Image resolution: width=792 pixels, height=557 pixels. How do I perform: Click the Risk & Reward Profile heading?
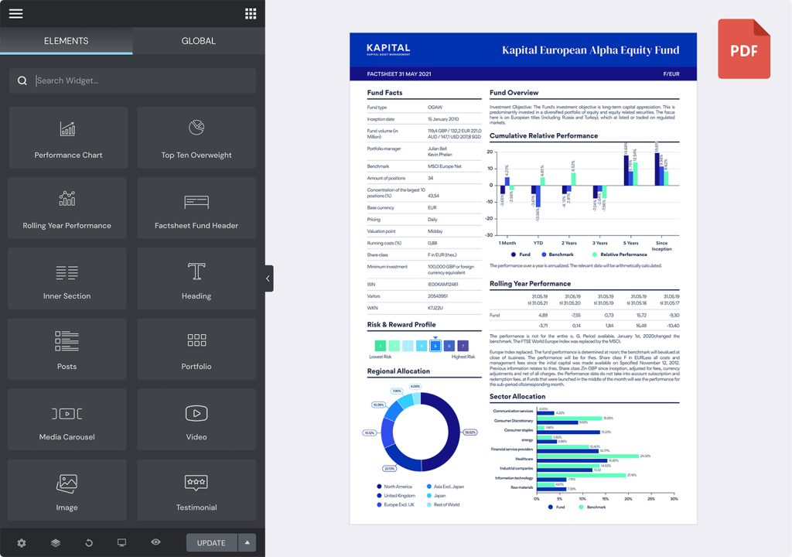tap(401, 324)
